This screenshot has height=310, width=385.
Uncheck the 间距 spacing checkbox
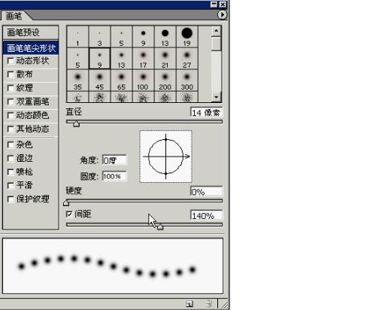click(69, 214)
